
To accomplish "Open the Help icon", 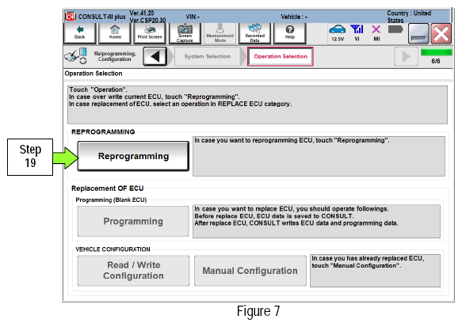I will pos(290,33).
